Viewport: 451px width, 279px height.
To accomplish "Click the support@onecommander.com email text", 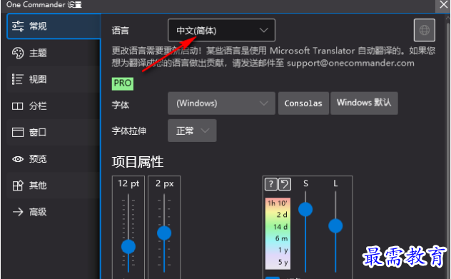I will click(x=350, y=64).
